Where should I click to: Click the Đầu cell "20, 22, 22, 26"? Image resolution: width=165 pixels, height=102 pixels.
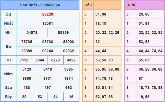click(107, 33)
